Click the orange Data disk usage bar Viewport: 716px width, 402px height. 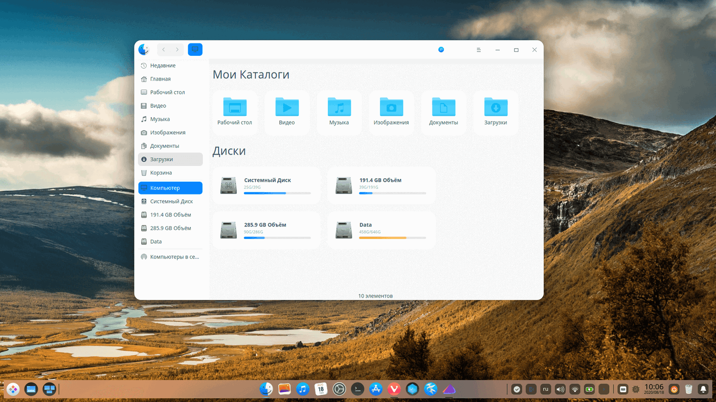click(392, 238)
